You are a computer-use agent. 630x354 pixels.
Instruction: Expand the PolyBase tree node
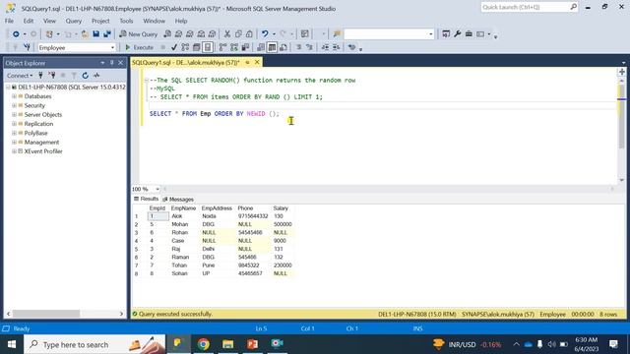(14, 133)
